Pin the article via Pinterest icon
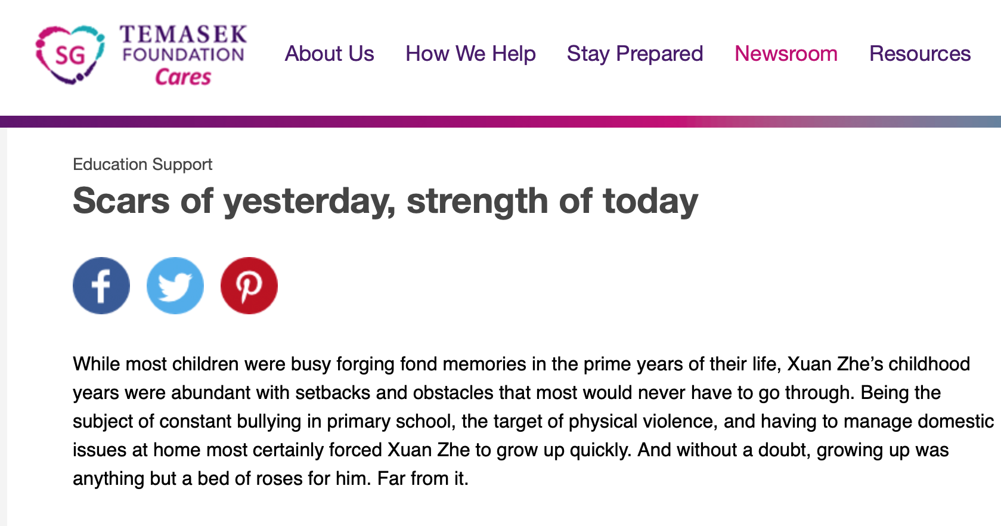 pos(249,286)
